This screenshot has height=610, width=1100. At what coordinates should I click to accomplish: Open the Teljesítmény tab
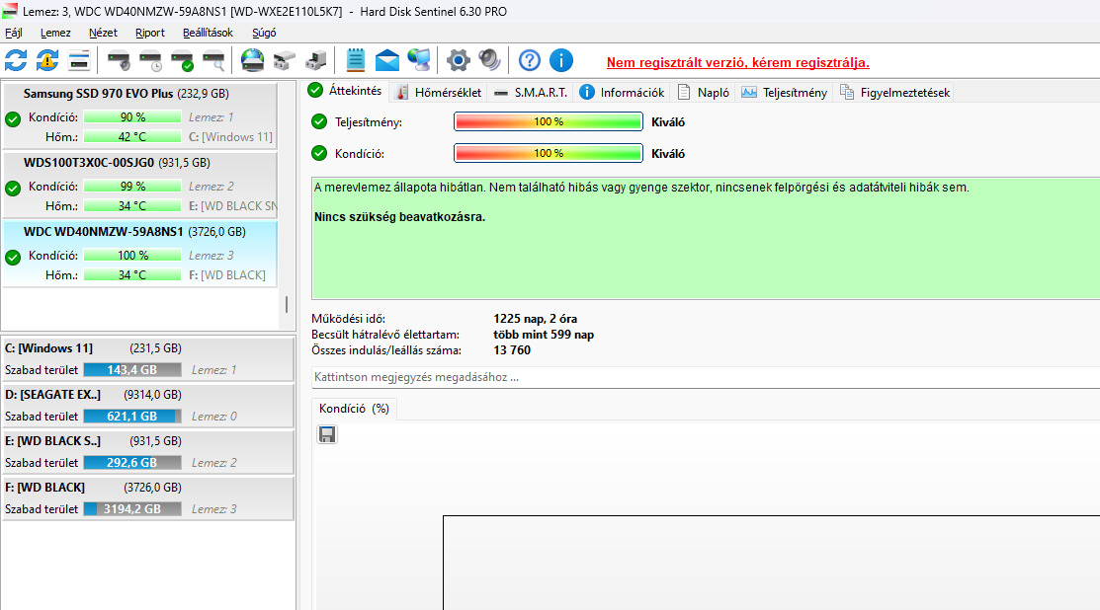[x=785, y=93]
